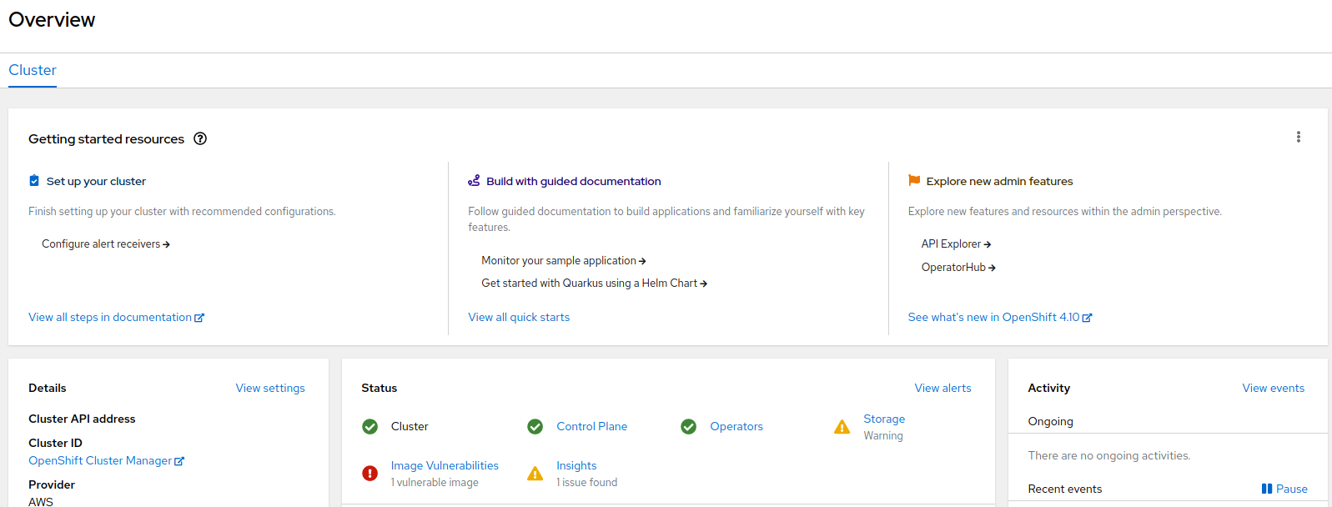This screenshot has width=1332, height=507.
Task: Open the API Explorer link
Action: point(956,244)
